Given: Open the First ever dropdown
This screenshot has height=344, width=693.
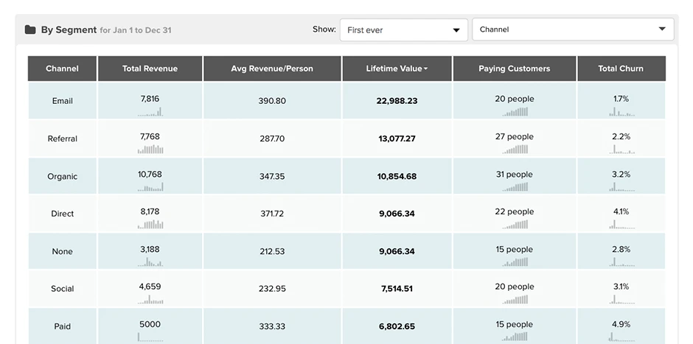Looking at the screenshot, I should (403, 30).
